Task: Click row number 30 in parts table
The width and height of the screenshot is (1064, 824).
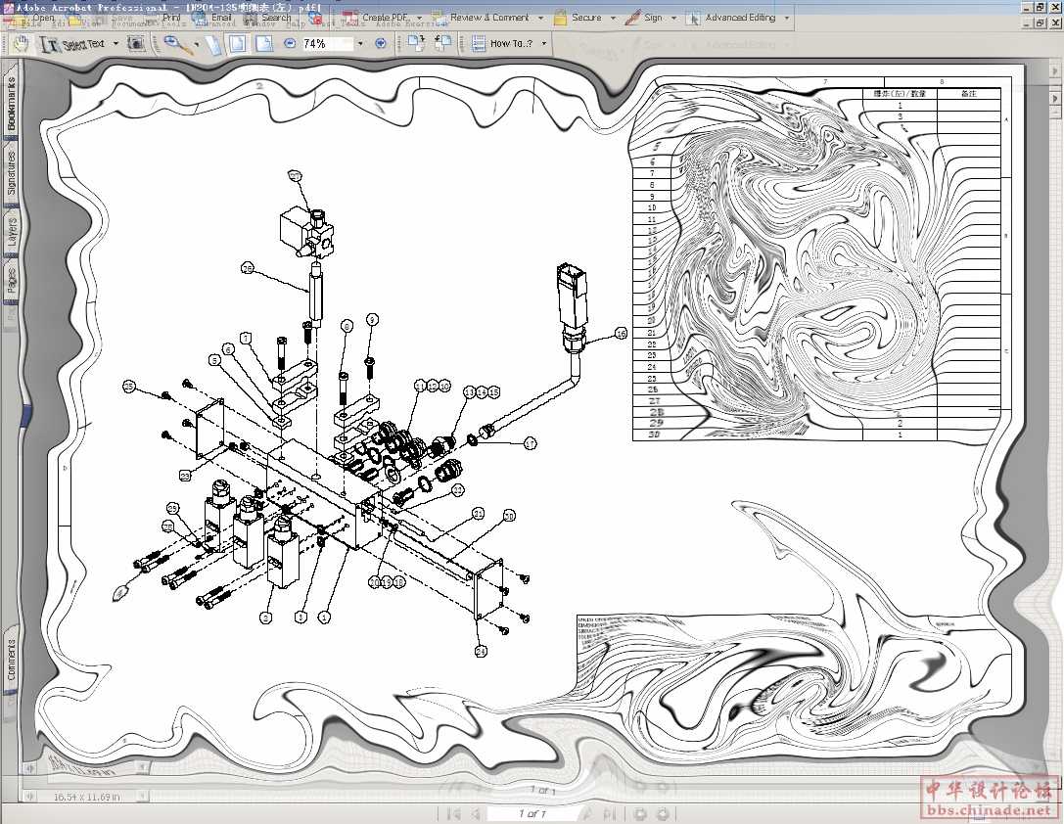Action: (654, 435)
